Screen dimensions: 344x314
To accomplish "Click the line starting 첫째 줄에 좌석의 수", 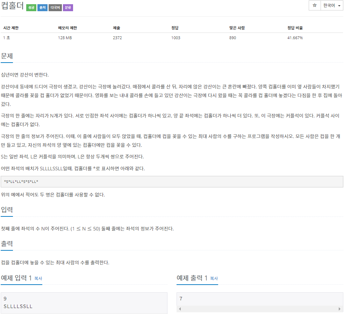I will coord(87,229).
